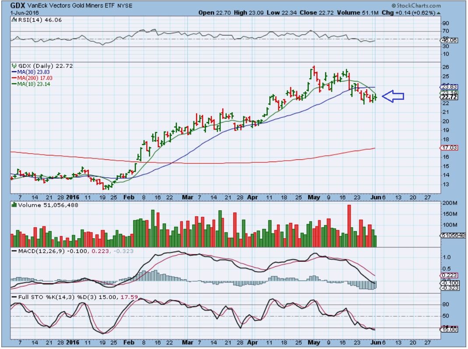
Task: Click the Volume 51.1M header value
Action: (358, 13)
